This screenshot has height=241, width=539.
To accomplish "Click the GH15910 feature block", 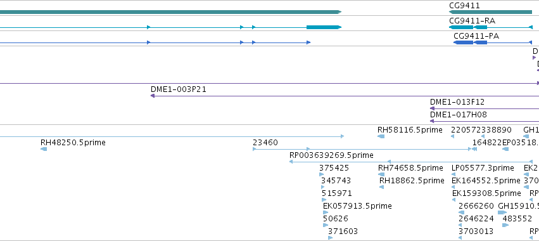I will (502, 212).
